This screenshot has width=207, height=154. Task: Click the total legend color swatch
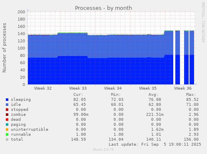(7, 139)
